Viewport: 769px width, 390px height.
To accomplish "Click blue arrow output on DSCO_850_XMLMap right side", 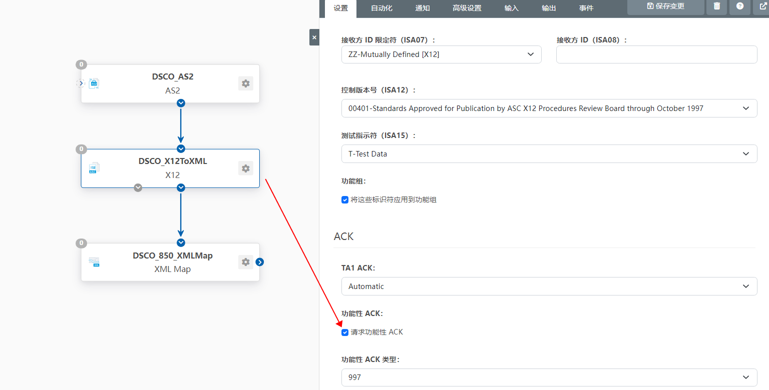I will (259, 262).
